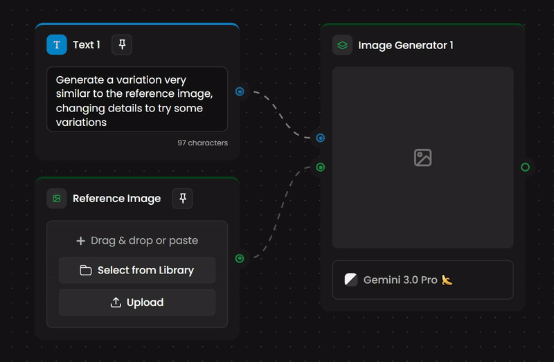Open the Gemini 3.0 Pro model selector
Viewport: 554px width, 362px height.
click(422, 280)
